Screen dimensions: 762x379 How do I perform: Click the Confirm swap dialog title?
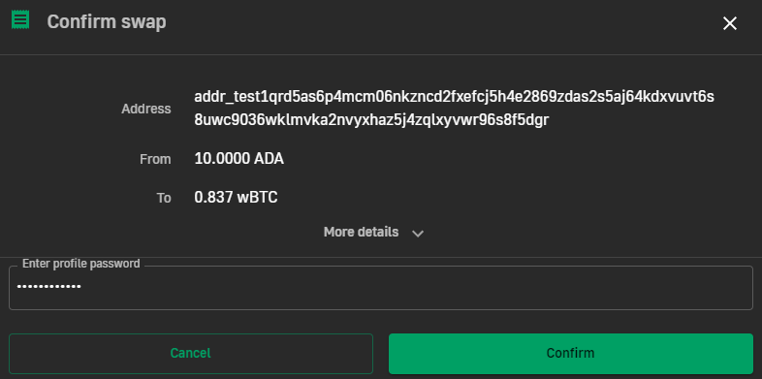click(x=107, y=22)
